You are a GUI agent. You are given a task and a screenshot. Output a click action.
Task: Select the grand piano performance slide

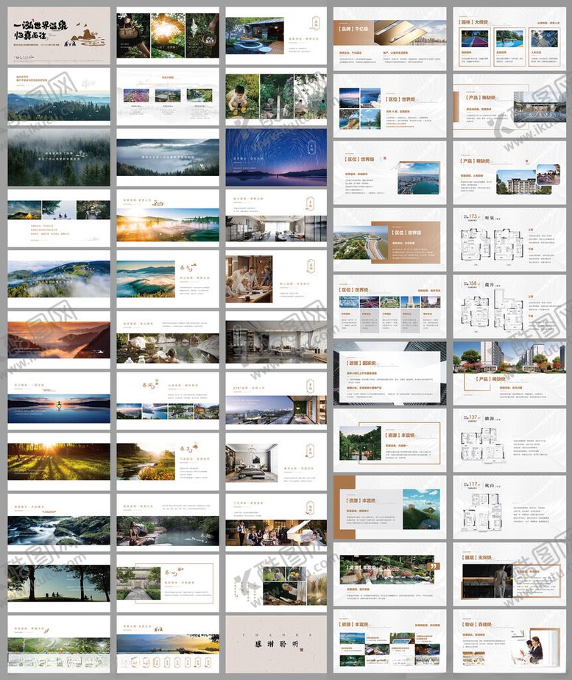276,521
